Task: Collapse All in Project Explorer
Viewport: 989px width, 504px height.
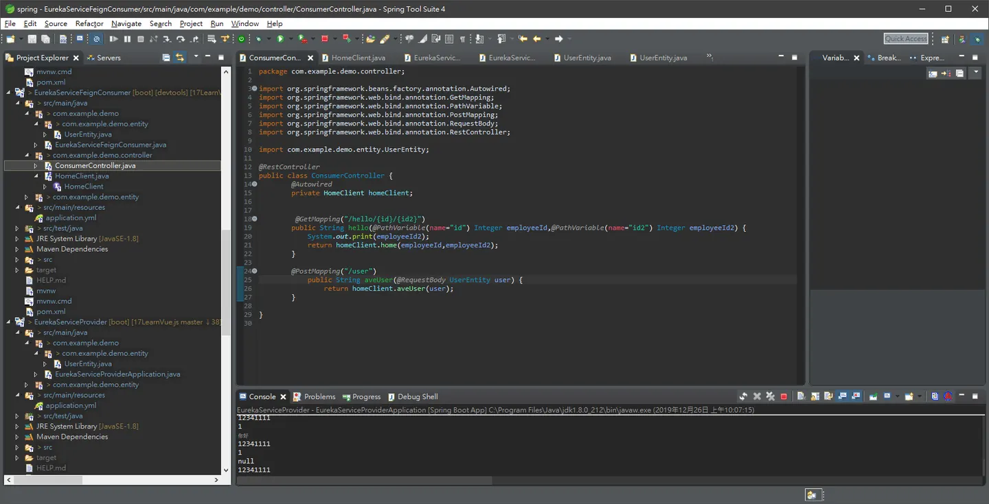Action: coord(166,58)
